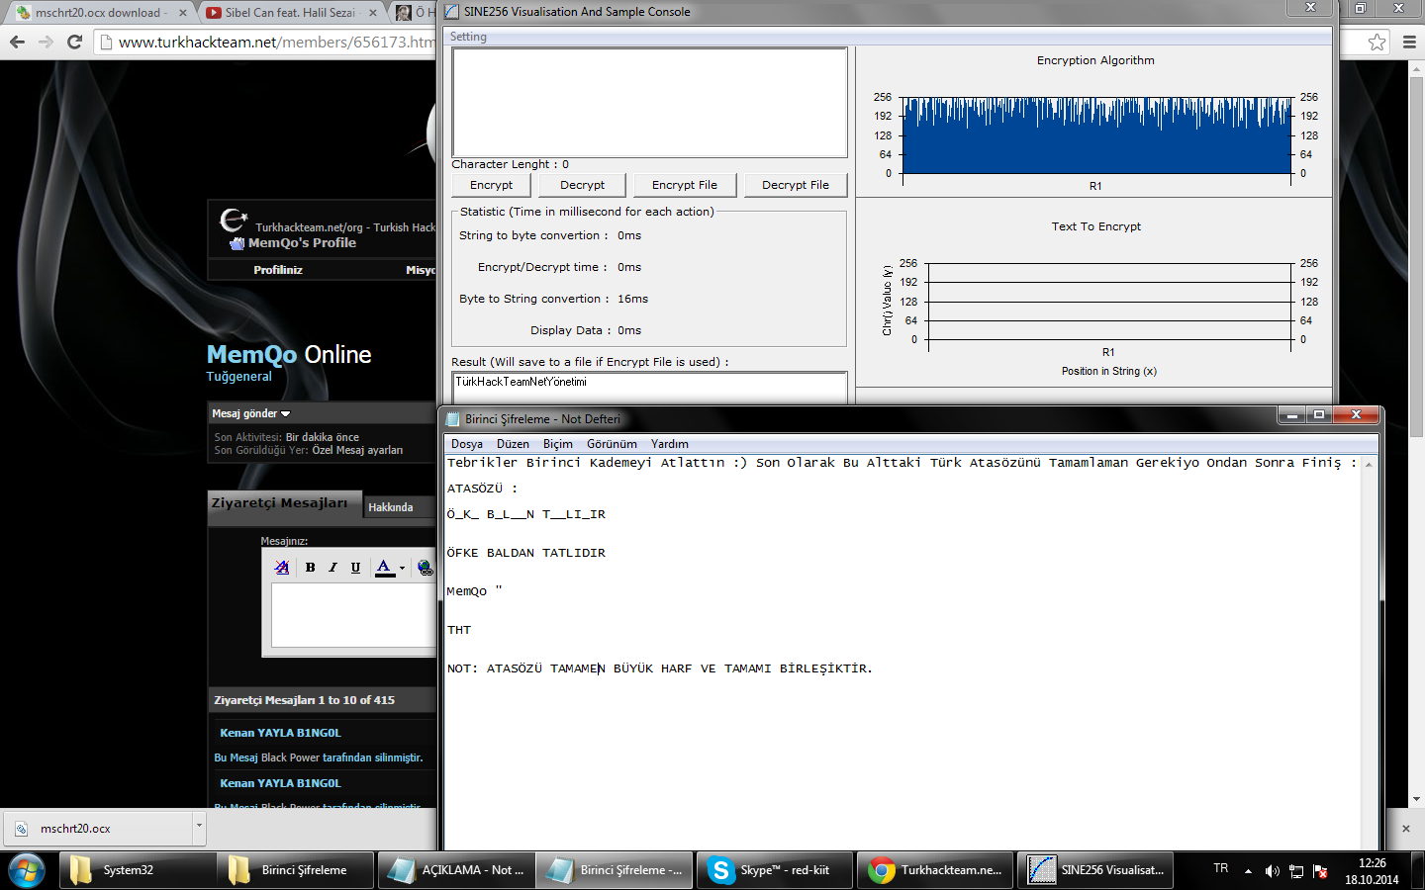This screenshot has width=1425, height=890.
Task: Close the mschrt20.ocx download tab
Action: pos(183,13)
